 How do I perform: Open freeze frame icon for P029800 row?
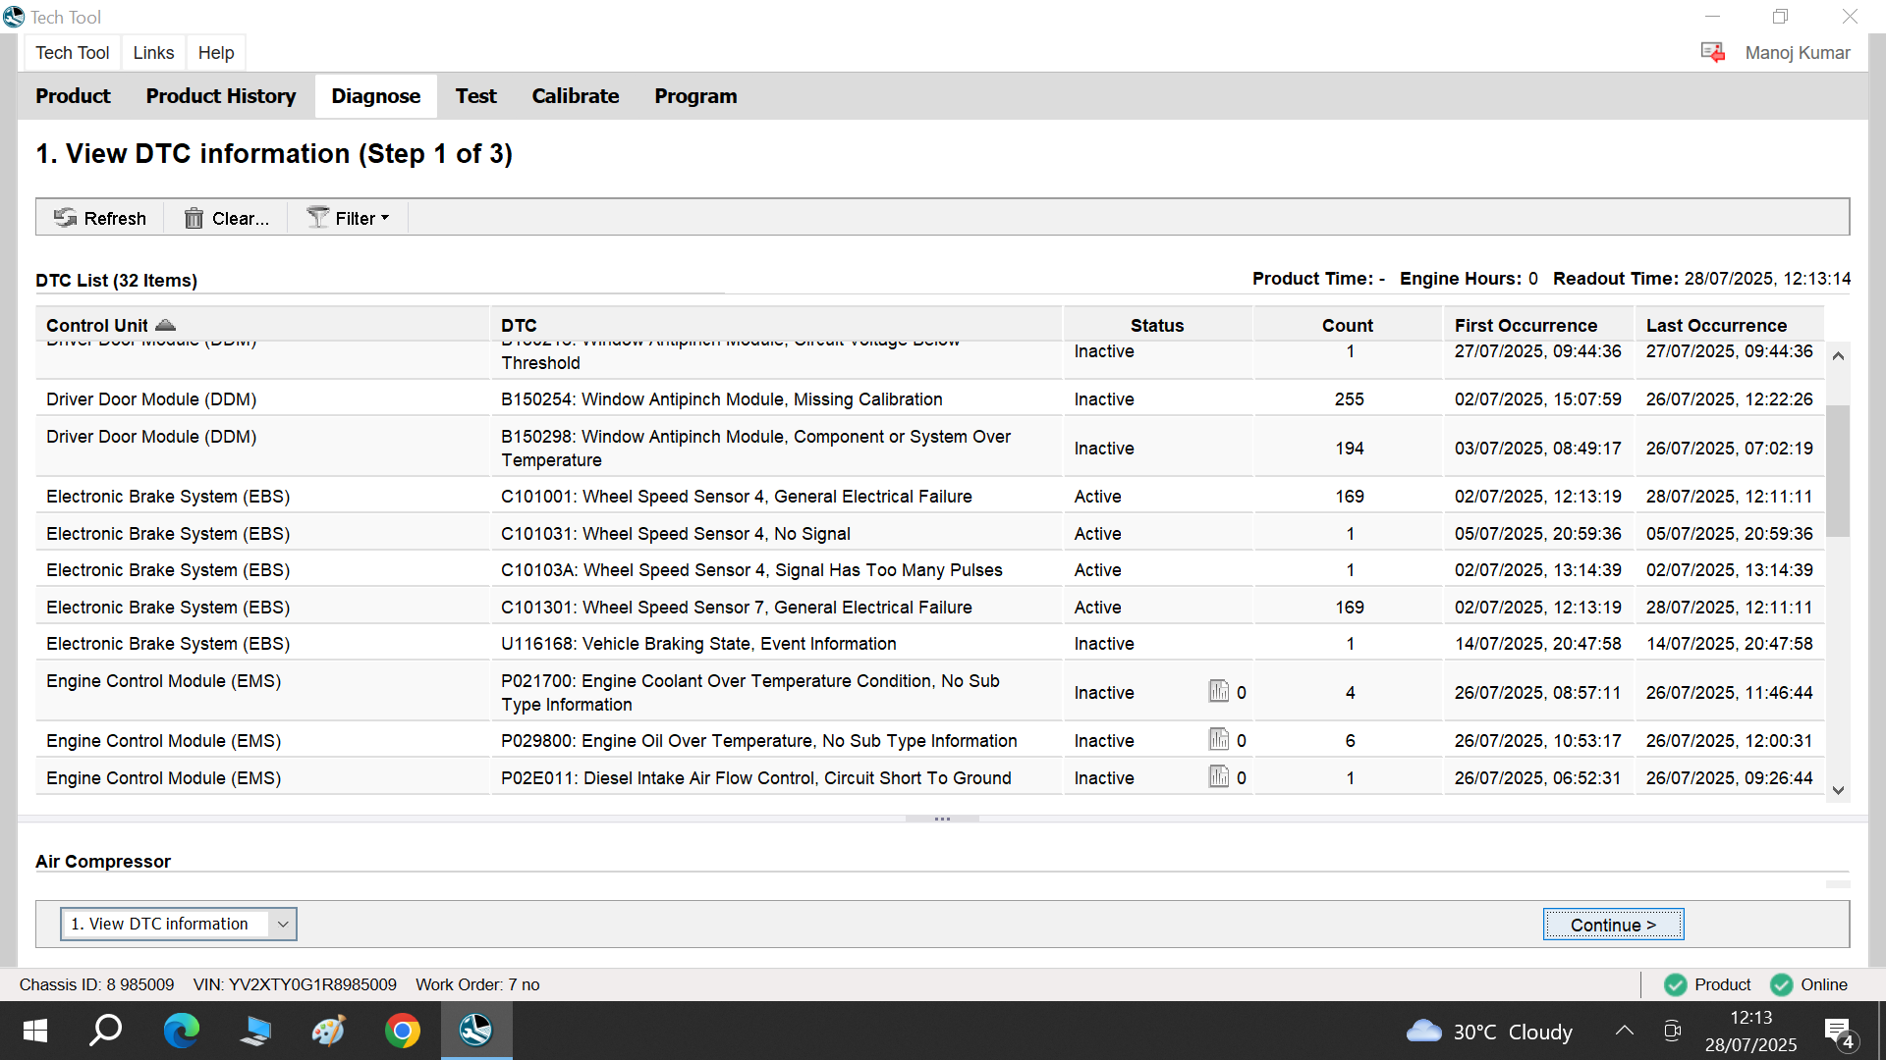point(1219,740)
